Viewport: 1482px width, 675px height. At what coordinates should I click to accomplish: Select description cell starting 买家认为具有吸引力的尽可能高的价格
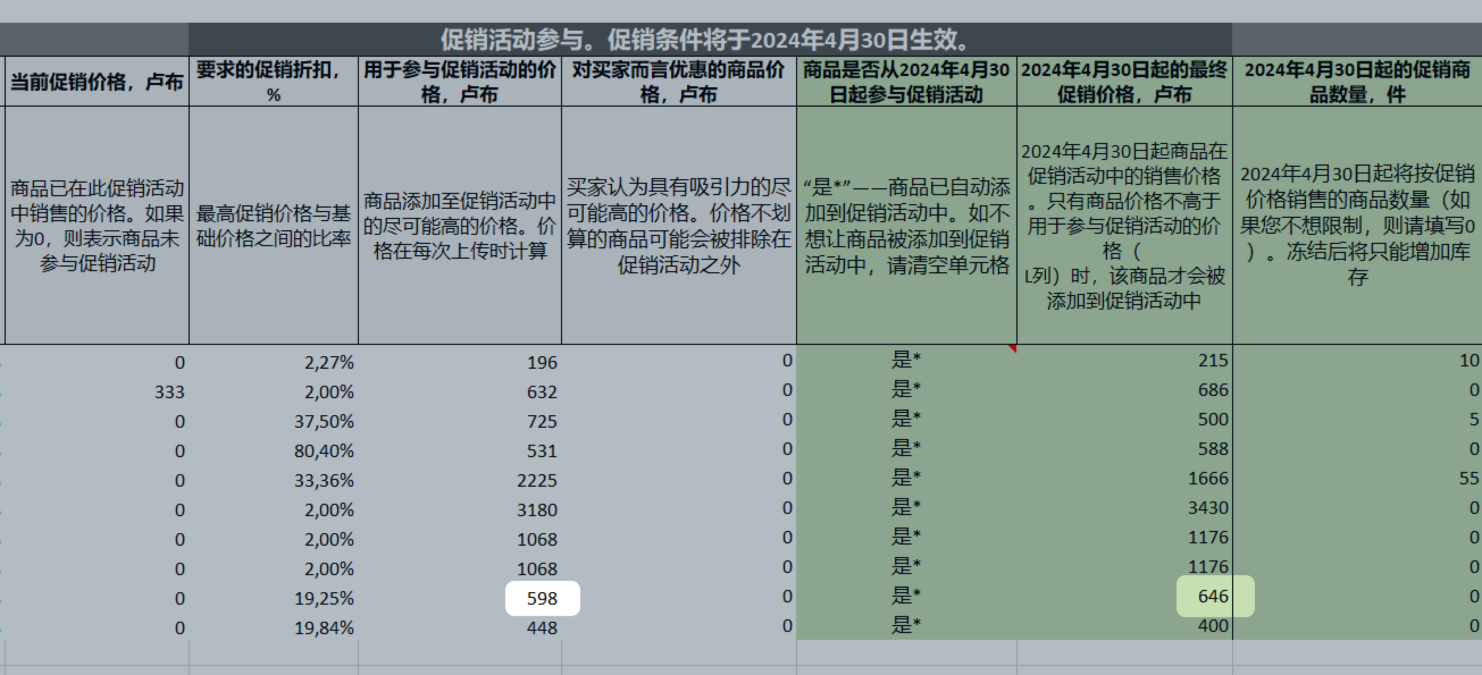pos(679,225)
